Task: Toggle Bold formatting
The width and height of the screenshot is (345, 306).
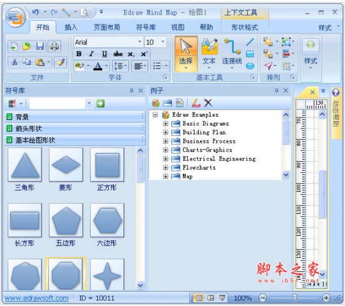Action: (79, 54)
